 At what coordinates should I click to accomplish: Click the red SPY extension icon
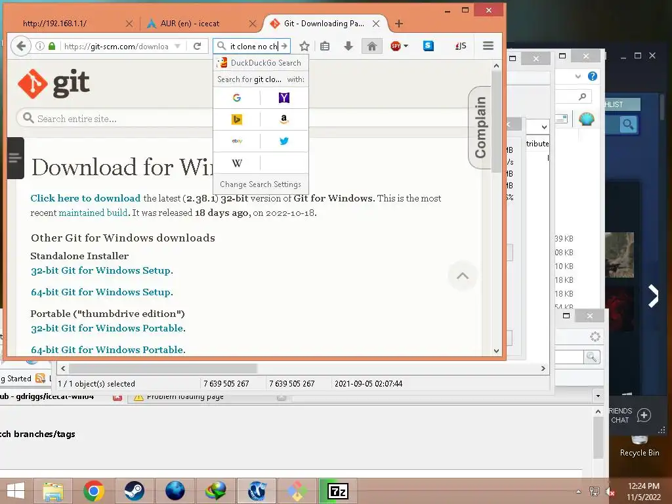point(396,46)
